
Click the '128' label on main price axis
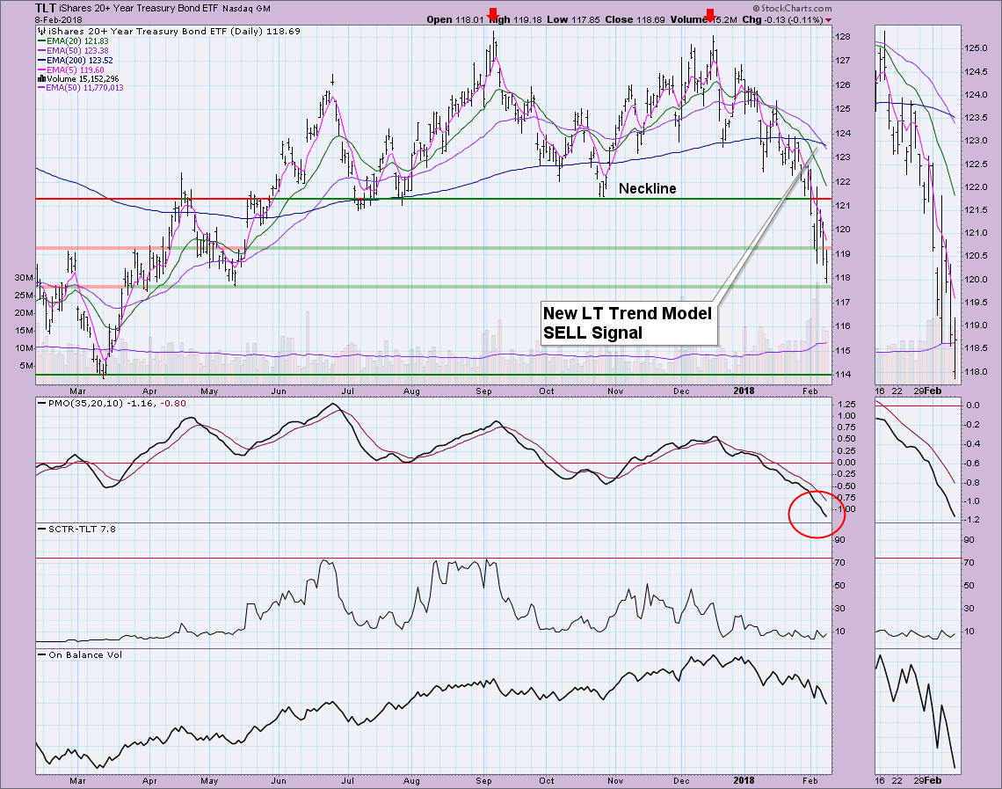coord(842,37)
